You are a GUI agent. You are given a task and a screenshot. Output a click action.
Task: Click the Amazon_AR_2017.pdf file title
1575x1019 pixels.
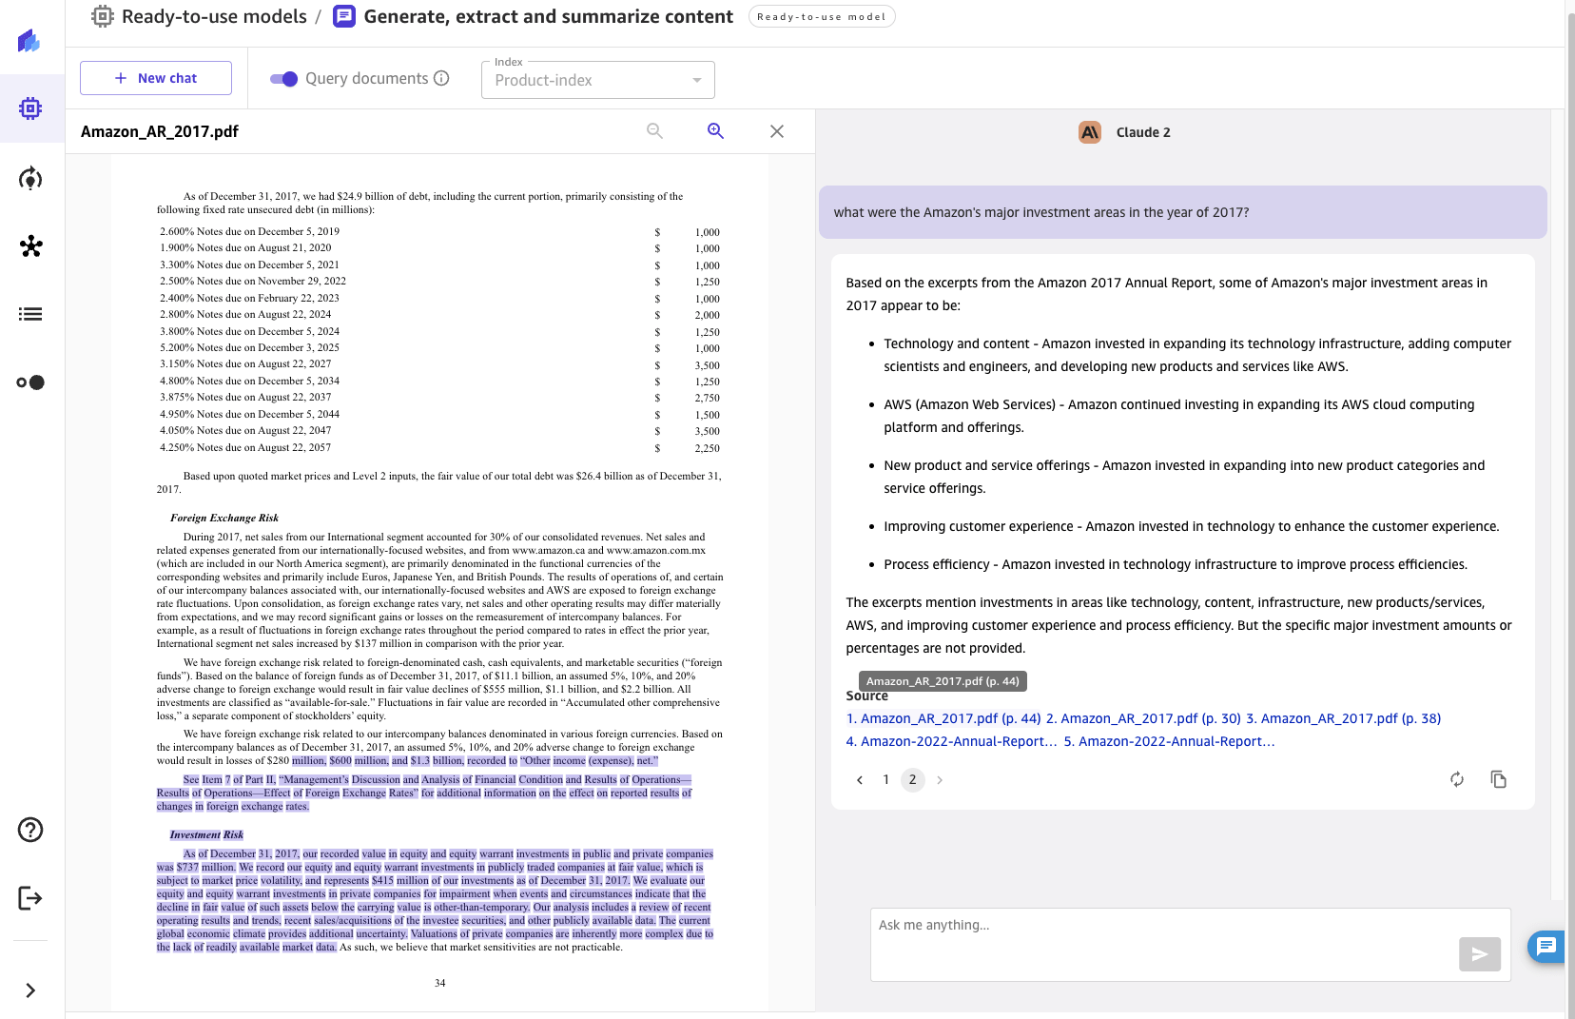click(x=160, y=131)
